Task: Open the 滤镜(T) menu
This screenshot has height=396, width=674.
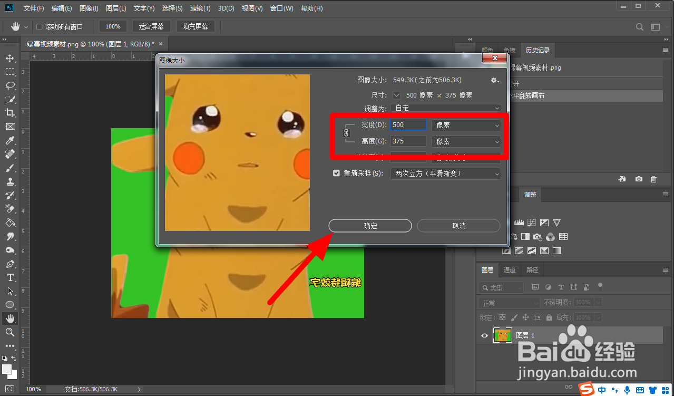Action: pyautogui.click(x=200, y=8)
